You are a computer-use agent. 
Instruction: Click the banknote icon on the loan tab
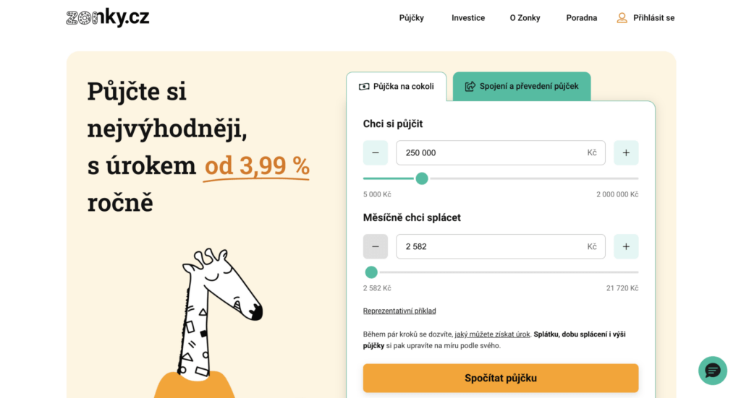click(364, 87)
